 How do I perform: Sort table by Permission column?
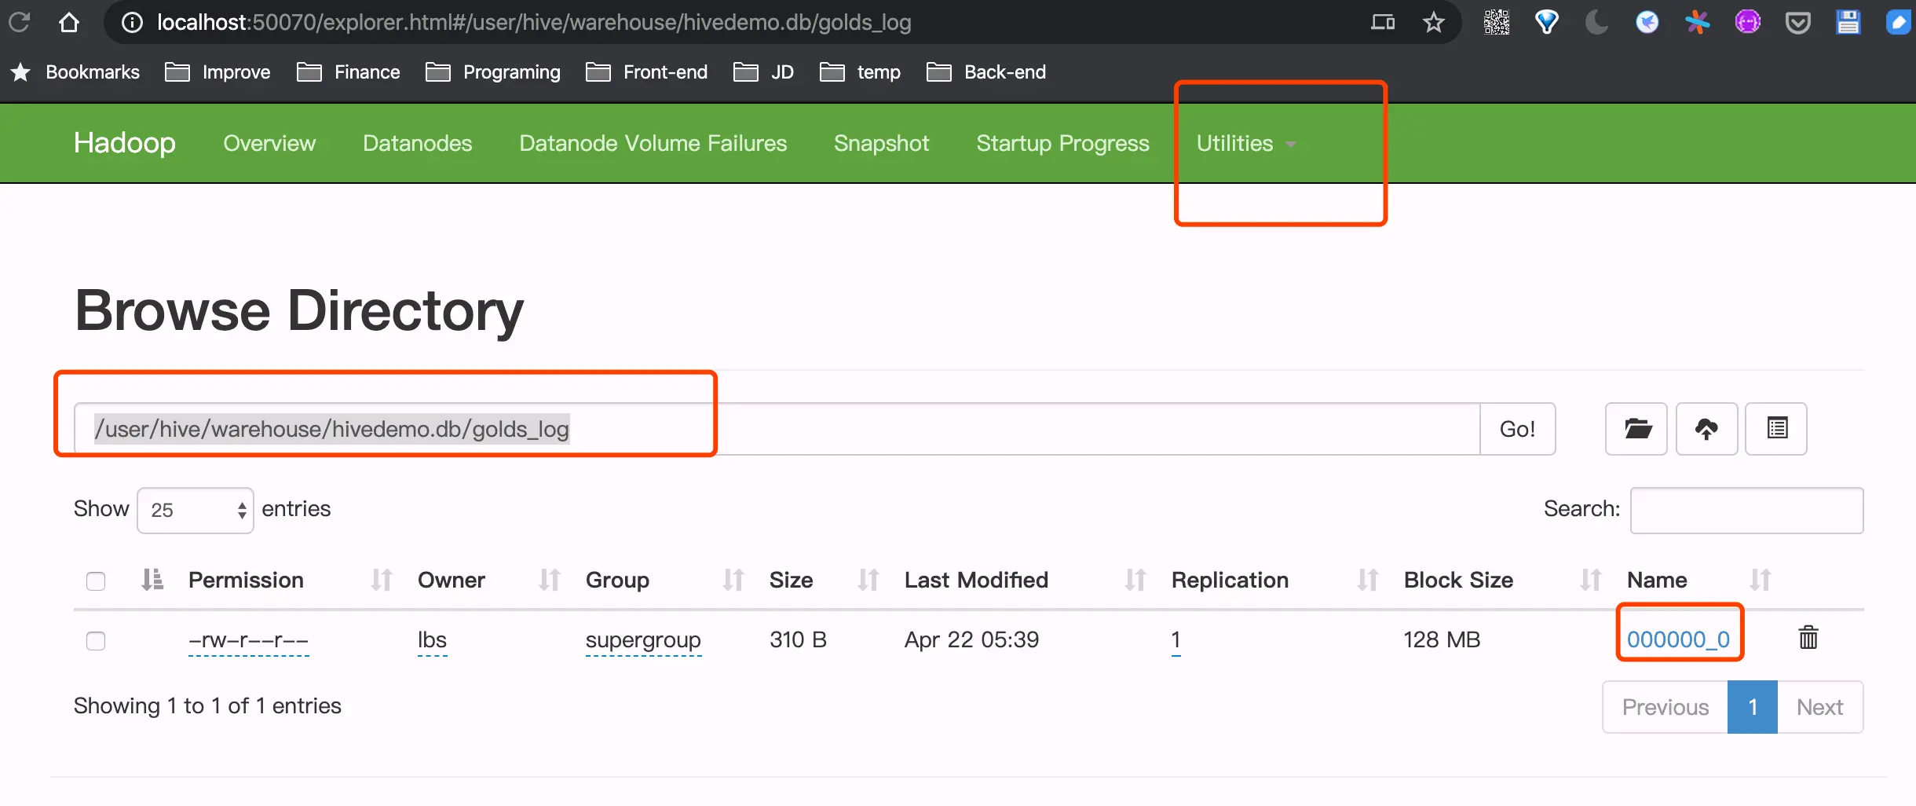[246, 581]
